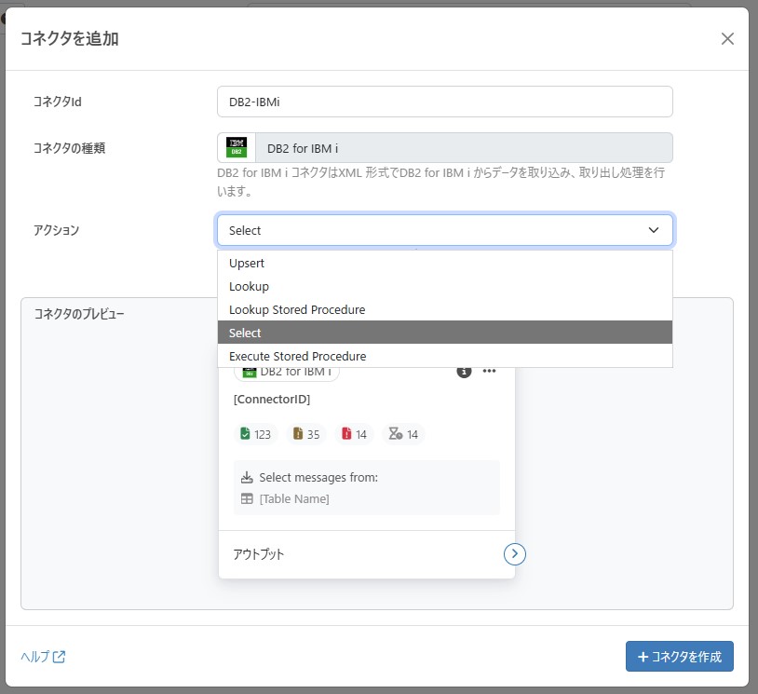
Task: Click the table icon beside [Table Name]
Action: 247,498
